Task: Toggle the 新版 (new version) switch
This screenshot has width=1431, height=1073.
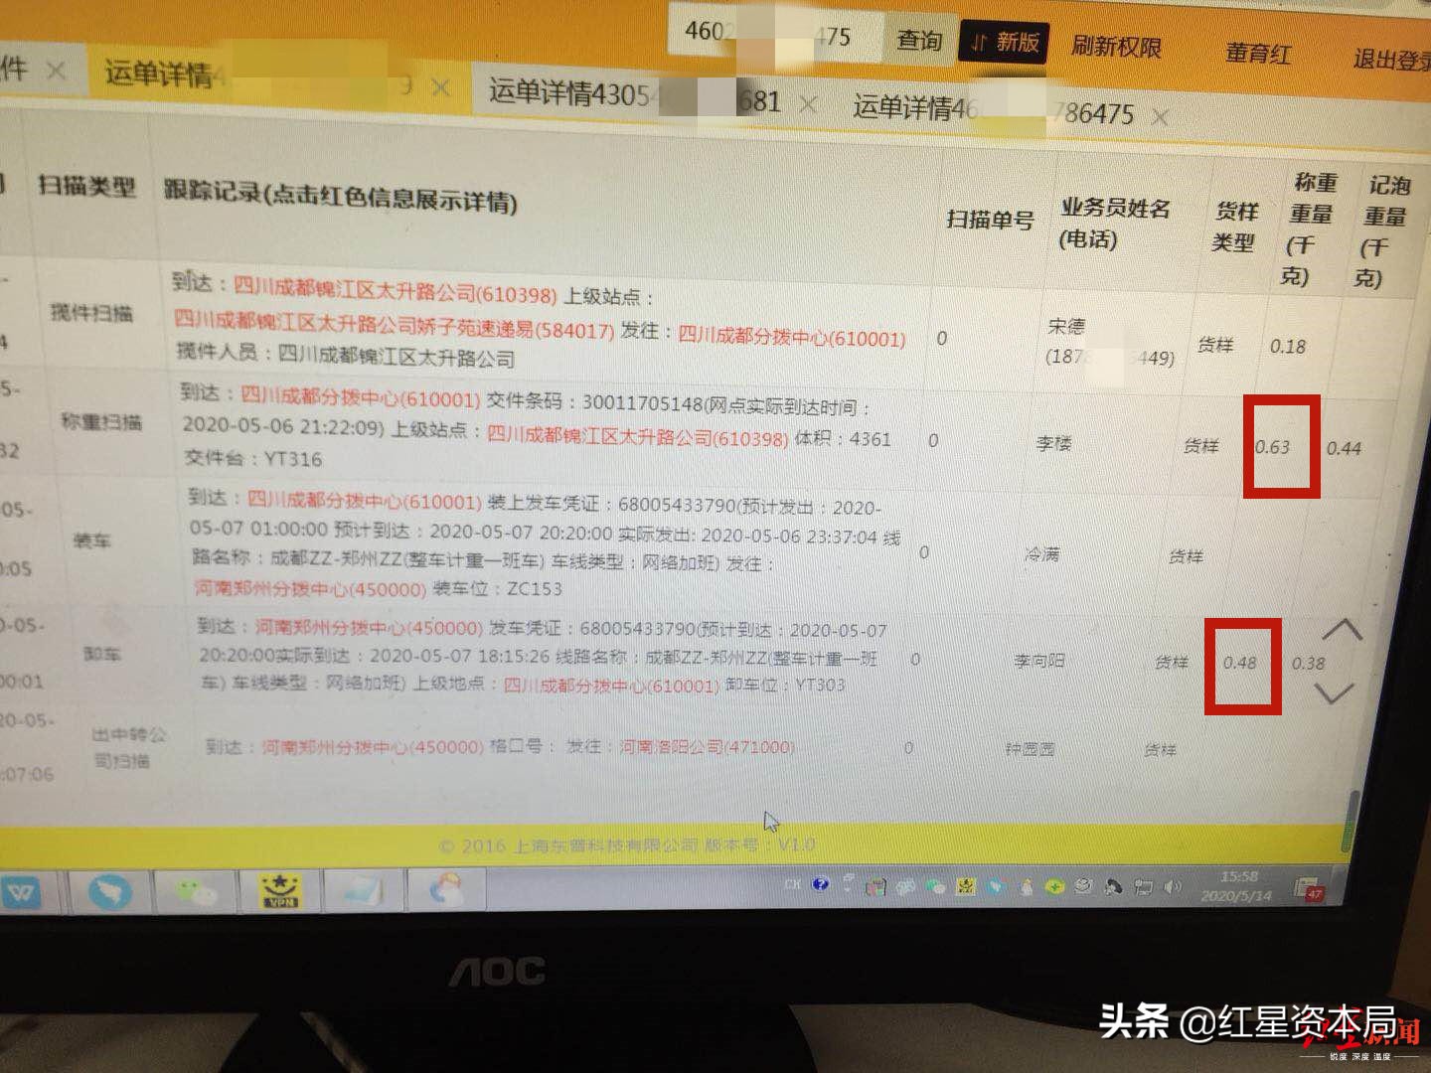Action: (1003, 45)
